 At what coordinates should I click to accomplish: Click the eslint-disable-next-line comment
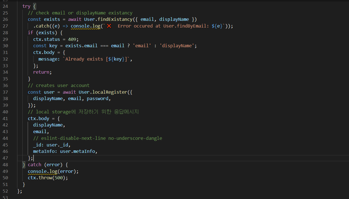click(98, 138)
